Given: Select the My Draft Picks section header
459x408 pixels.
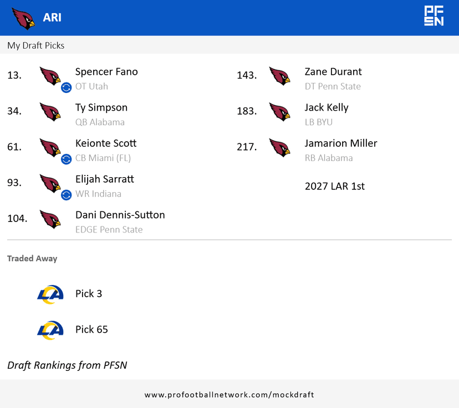Looking at the screenshot, I should [36, 45].
